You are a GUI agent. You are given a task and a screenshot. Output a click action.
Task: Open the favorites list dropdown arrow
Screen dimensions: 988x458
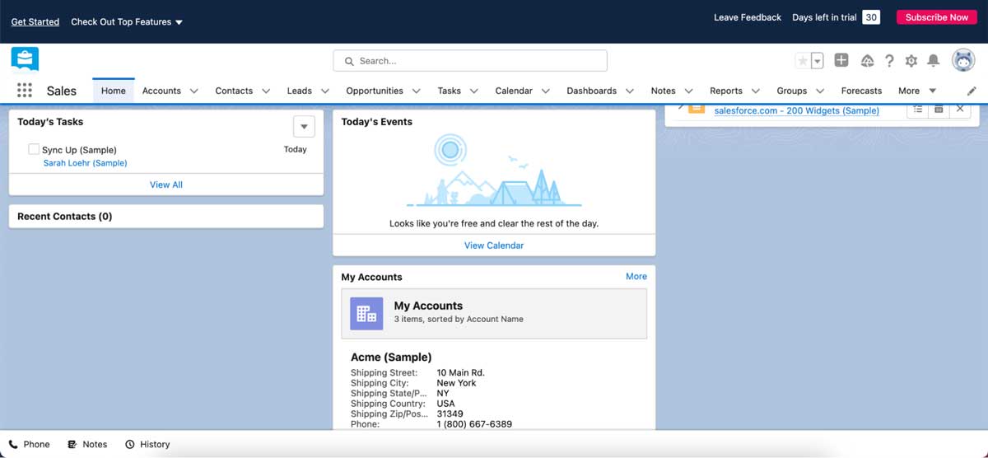[x=818, y=61]
